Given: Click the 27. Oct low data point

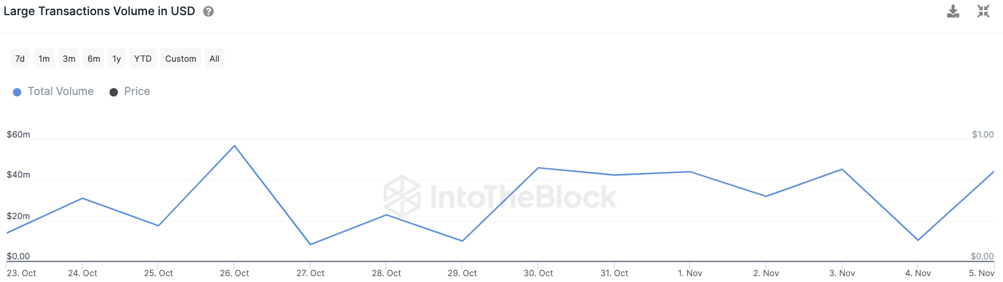Looking at the screenshot, I should click(x=310, y=244).
